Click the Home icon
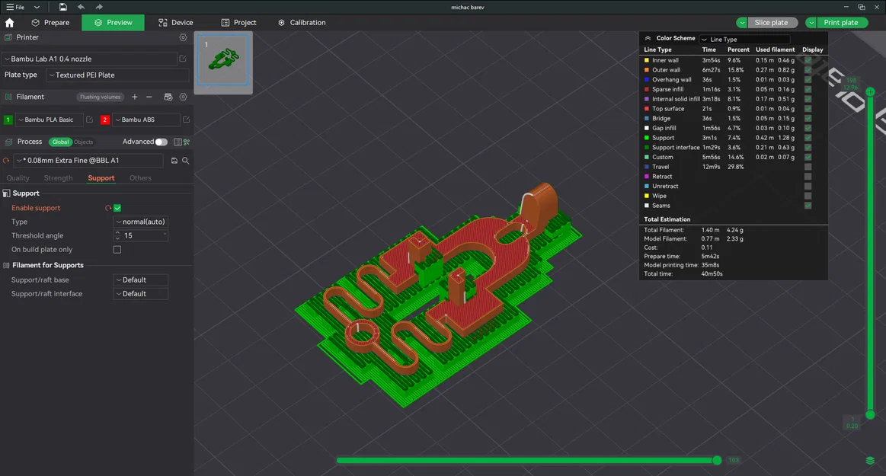This screenshot has width=886, height=476. pos(10,23)
